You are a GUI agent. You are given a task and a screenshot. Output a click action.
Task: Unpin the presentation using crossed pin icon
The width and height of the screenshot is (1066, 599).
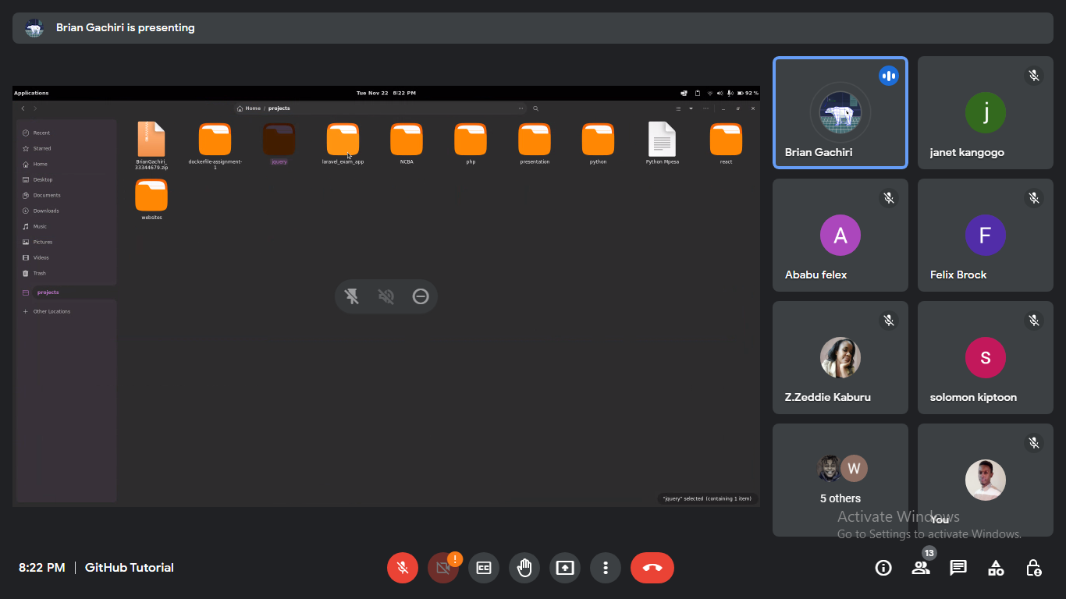(352, 296)
